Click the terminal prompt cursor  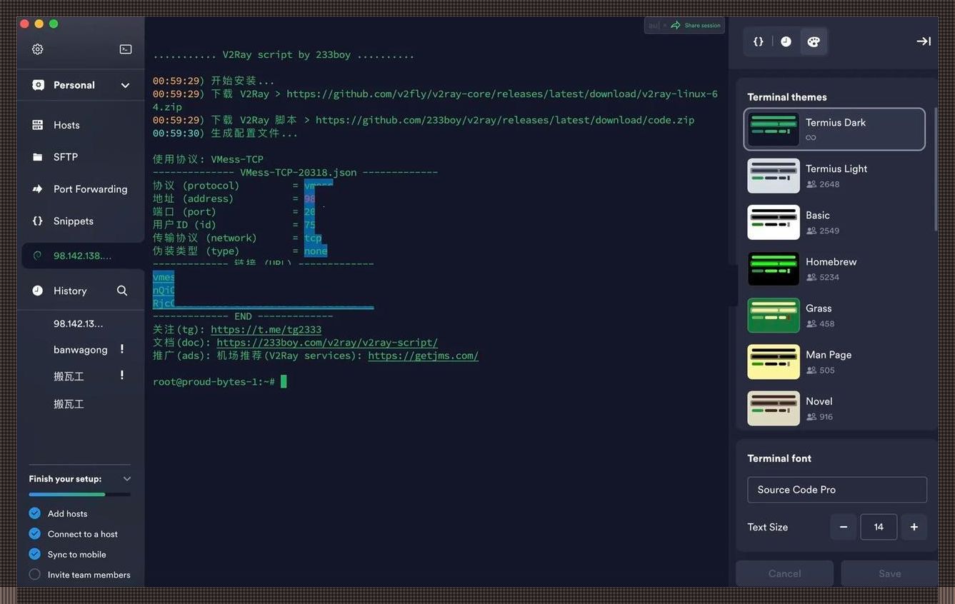(x=284, y=381)
